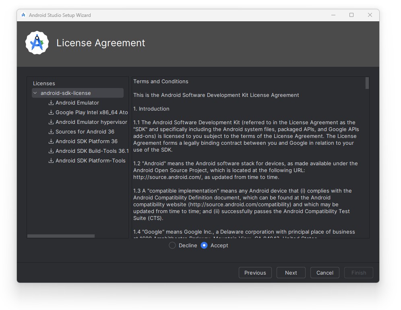401x310 pixels.
Task: Select the Accept radio button
Action: coord(204,245)
